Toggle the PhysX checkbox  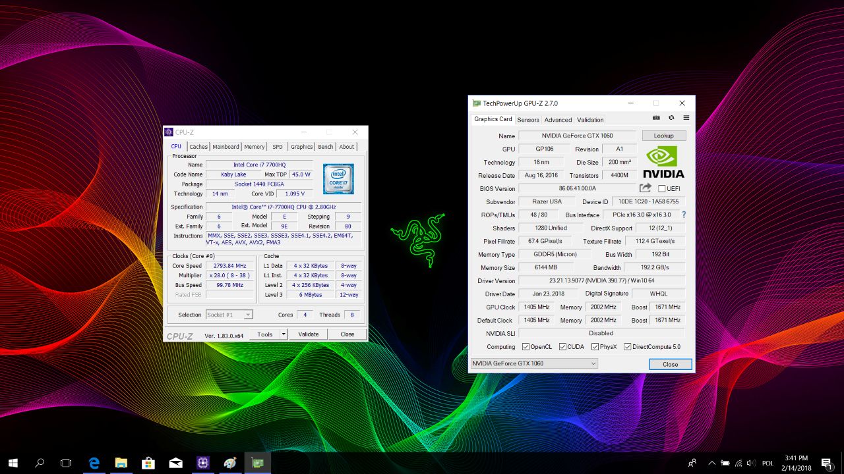point(595,347)
